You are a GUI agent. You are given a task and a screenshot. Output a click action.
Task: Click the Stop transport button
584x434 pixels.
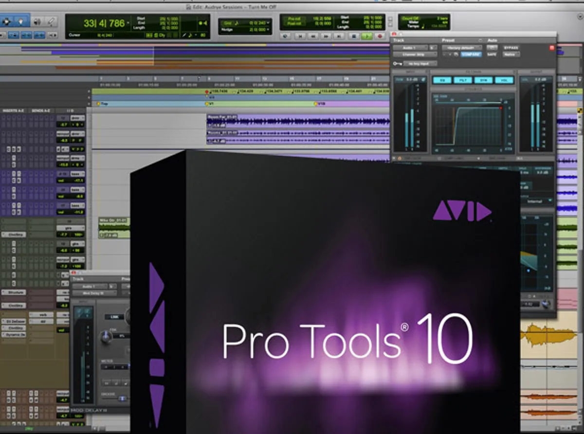click(354, 36)
